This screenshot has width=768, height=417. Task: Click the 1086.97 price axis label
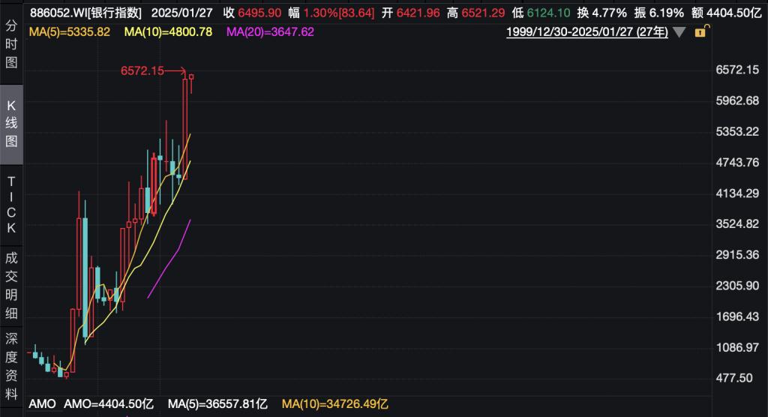click(737, 347)
